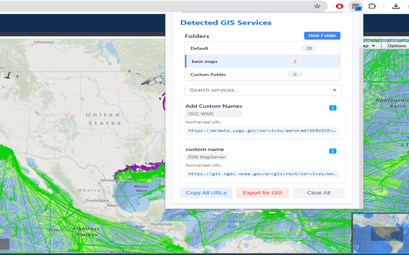Click the bookmark star icon
409x255 pixels.
tap(317, 6)
